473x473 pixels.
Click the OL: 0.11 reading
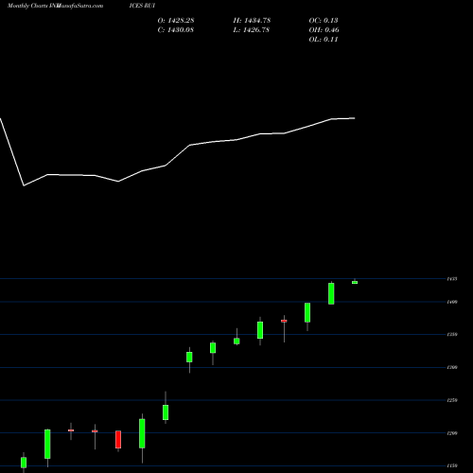coord(324,40)
